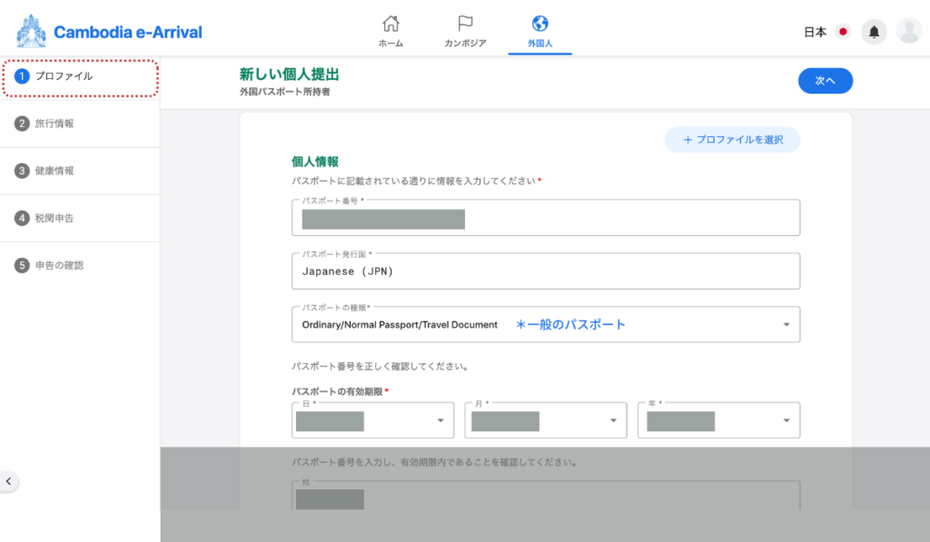Go to step 4 税関申告
The height and width of the screenshot is (542, 930).
coord(80,218)
